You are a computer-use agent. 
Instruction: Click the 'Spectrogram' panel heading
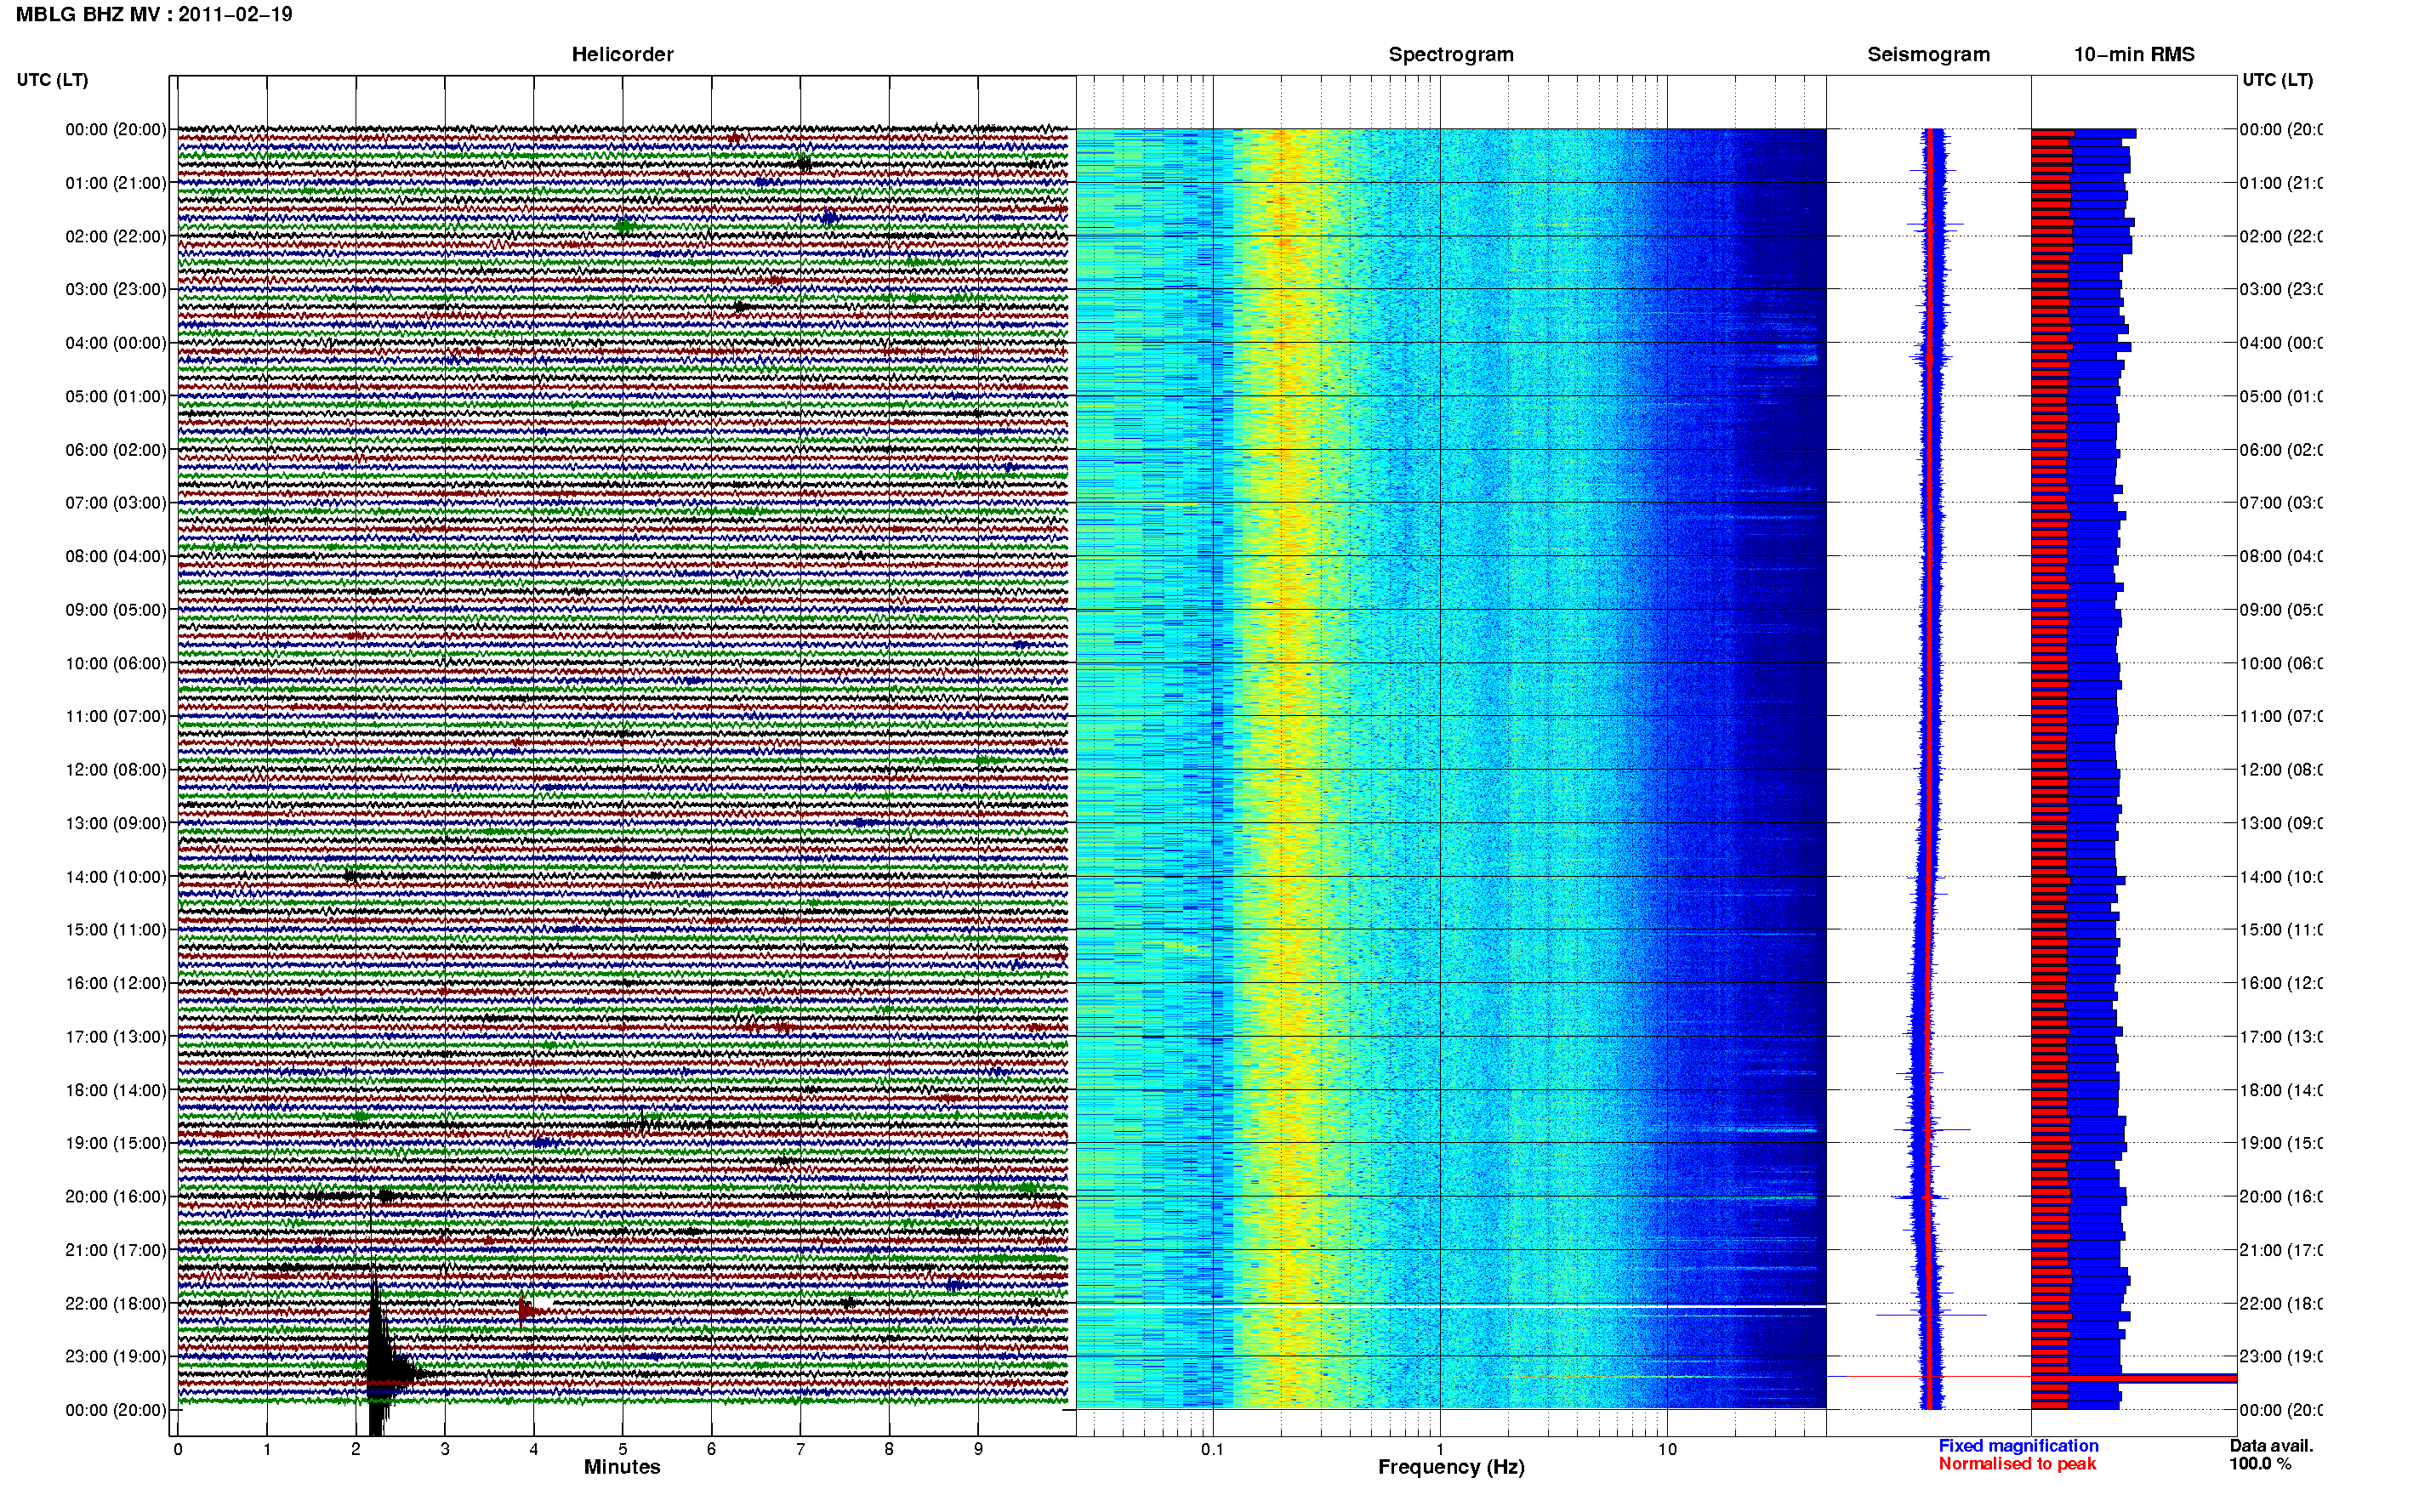pos(1451,54)
